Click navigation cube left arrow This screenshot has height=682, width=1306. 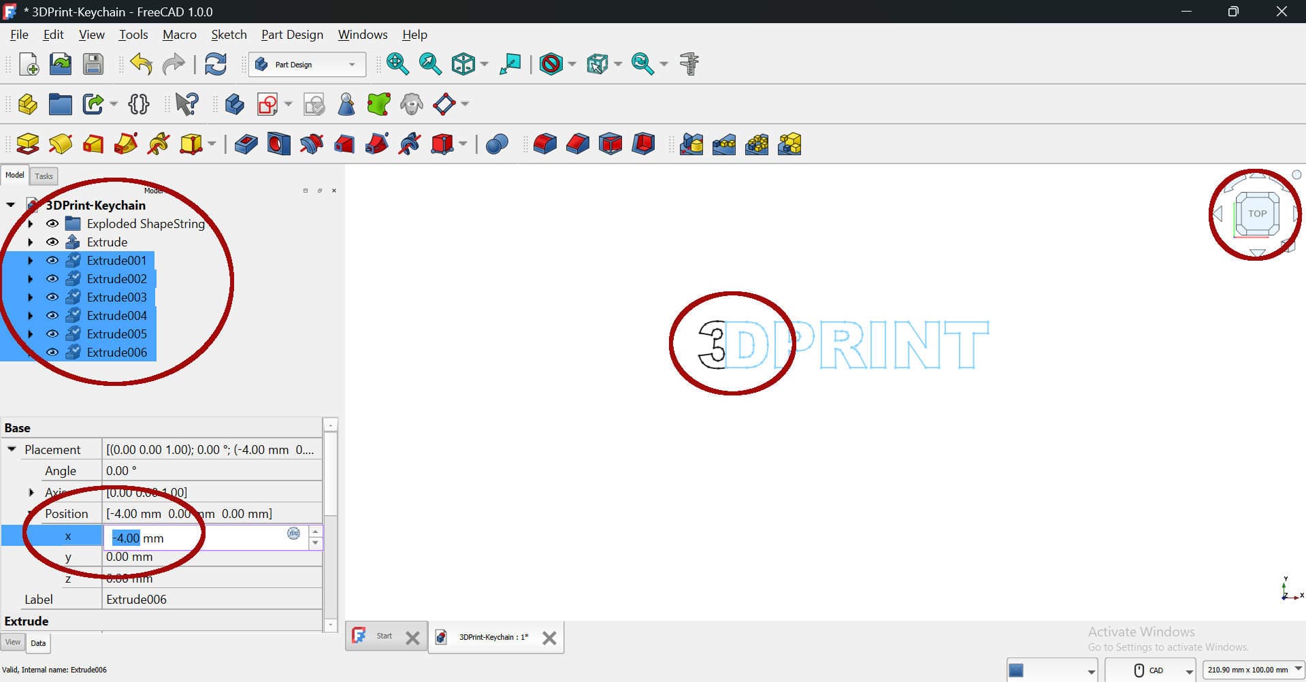coord(1218,214)
